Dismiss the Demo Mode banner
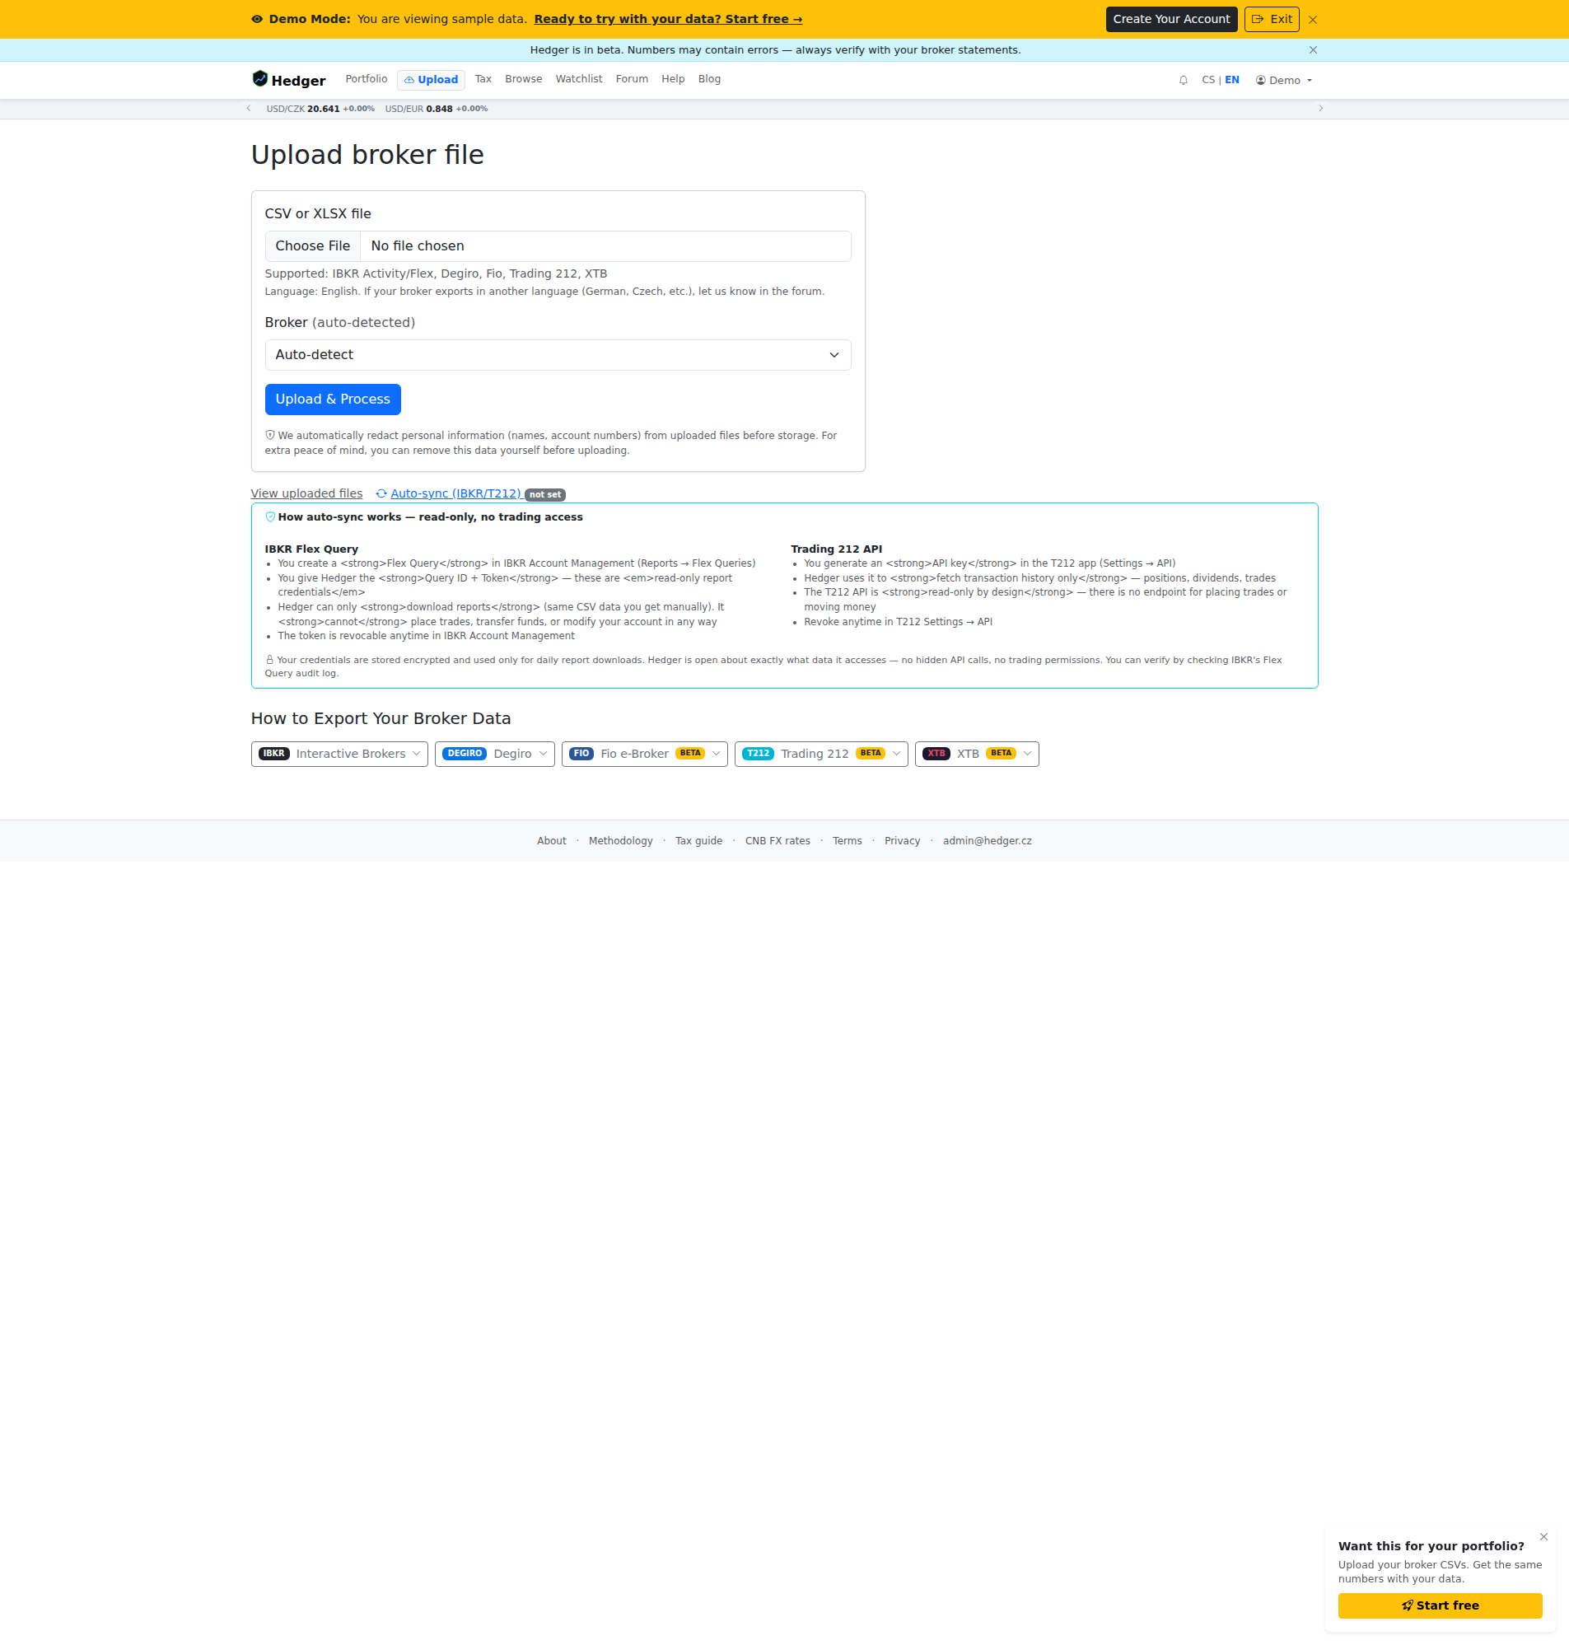Image resolution: width=1569 pixels, height=1645 pixels. tap(1312, 19)
